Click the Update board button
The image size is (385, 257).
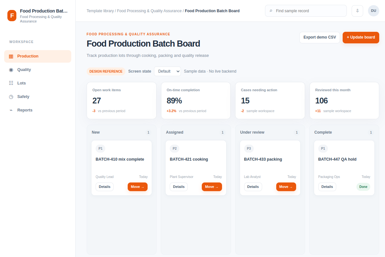(x=361, y=37)
